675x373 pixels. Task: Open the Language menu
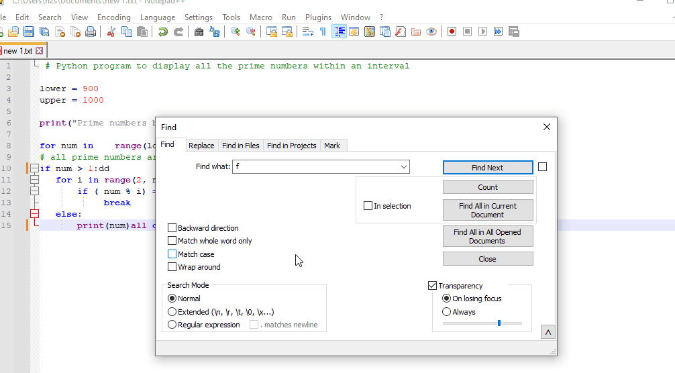click(x=158, y=17)
